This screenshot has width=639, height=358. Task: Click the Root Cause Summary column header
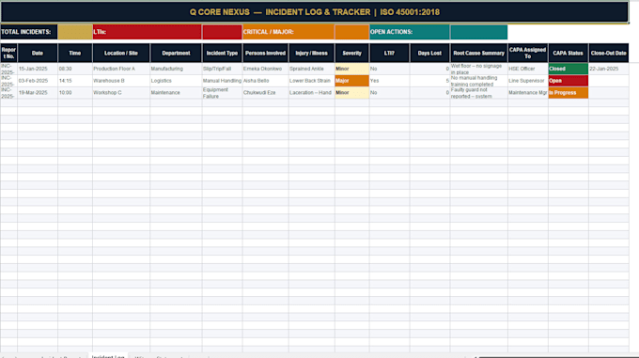click(479, 53)
